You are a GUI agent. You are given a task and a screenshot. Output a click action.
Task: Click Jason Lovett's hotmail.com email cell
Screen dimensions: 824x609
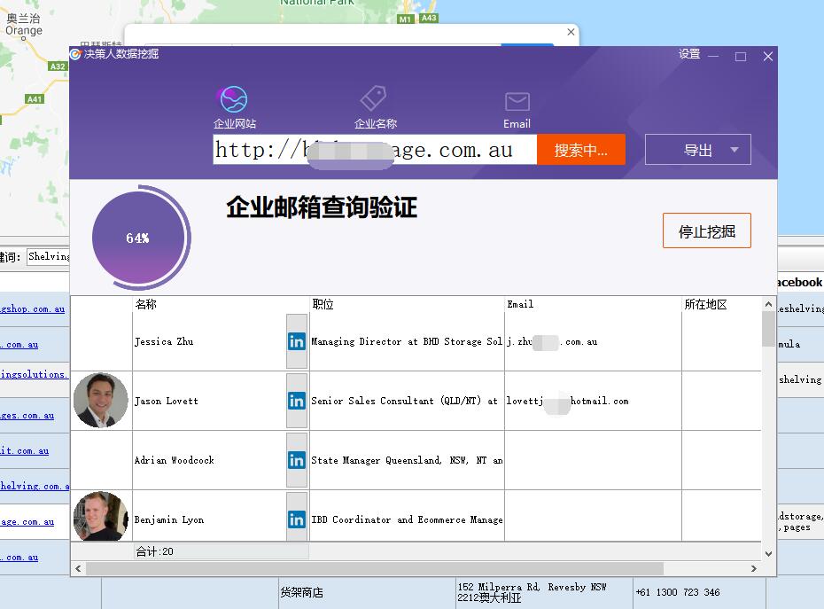tap(593, 402)
